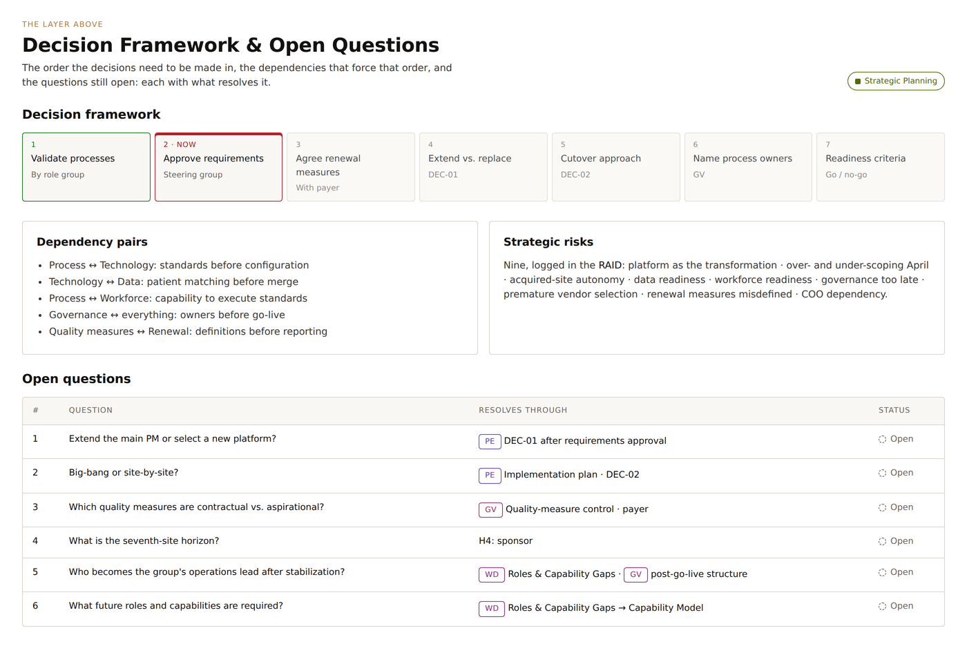Select 'Which quality measures are contractual vs. aspirational?'

pyautogui.click(x=196, y=507)
